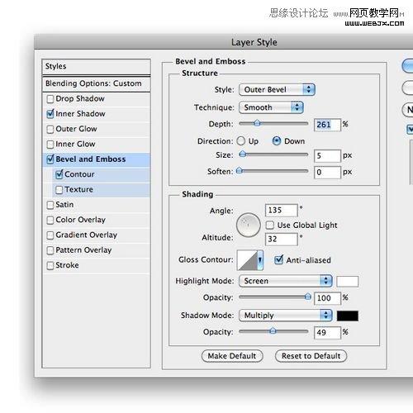Select the Contour row label
The height and width of the screenshot is (413, 413).
79,174
